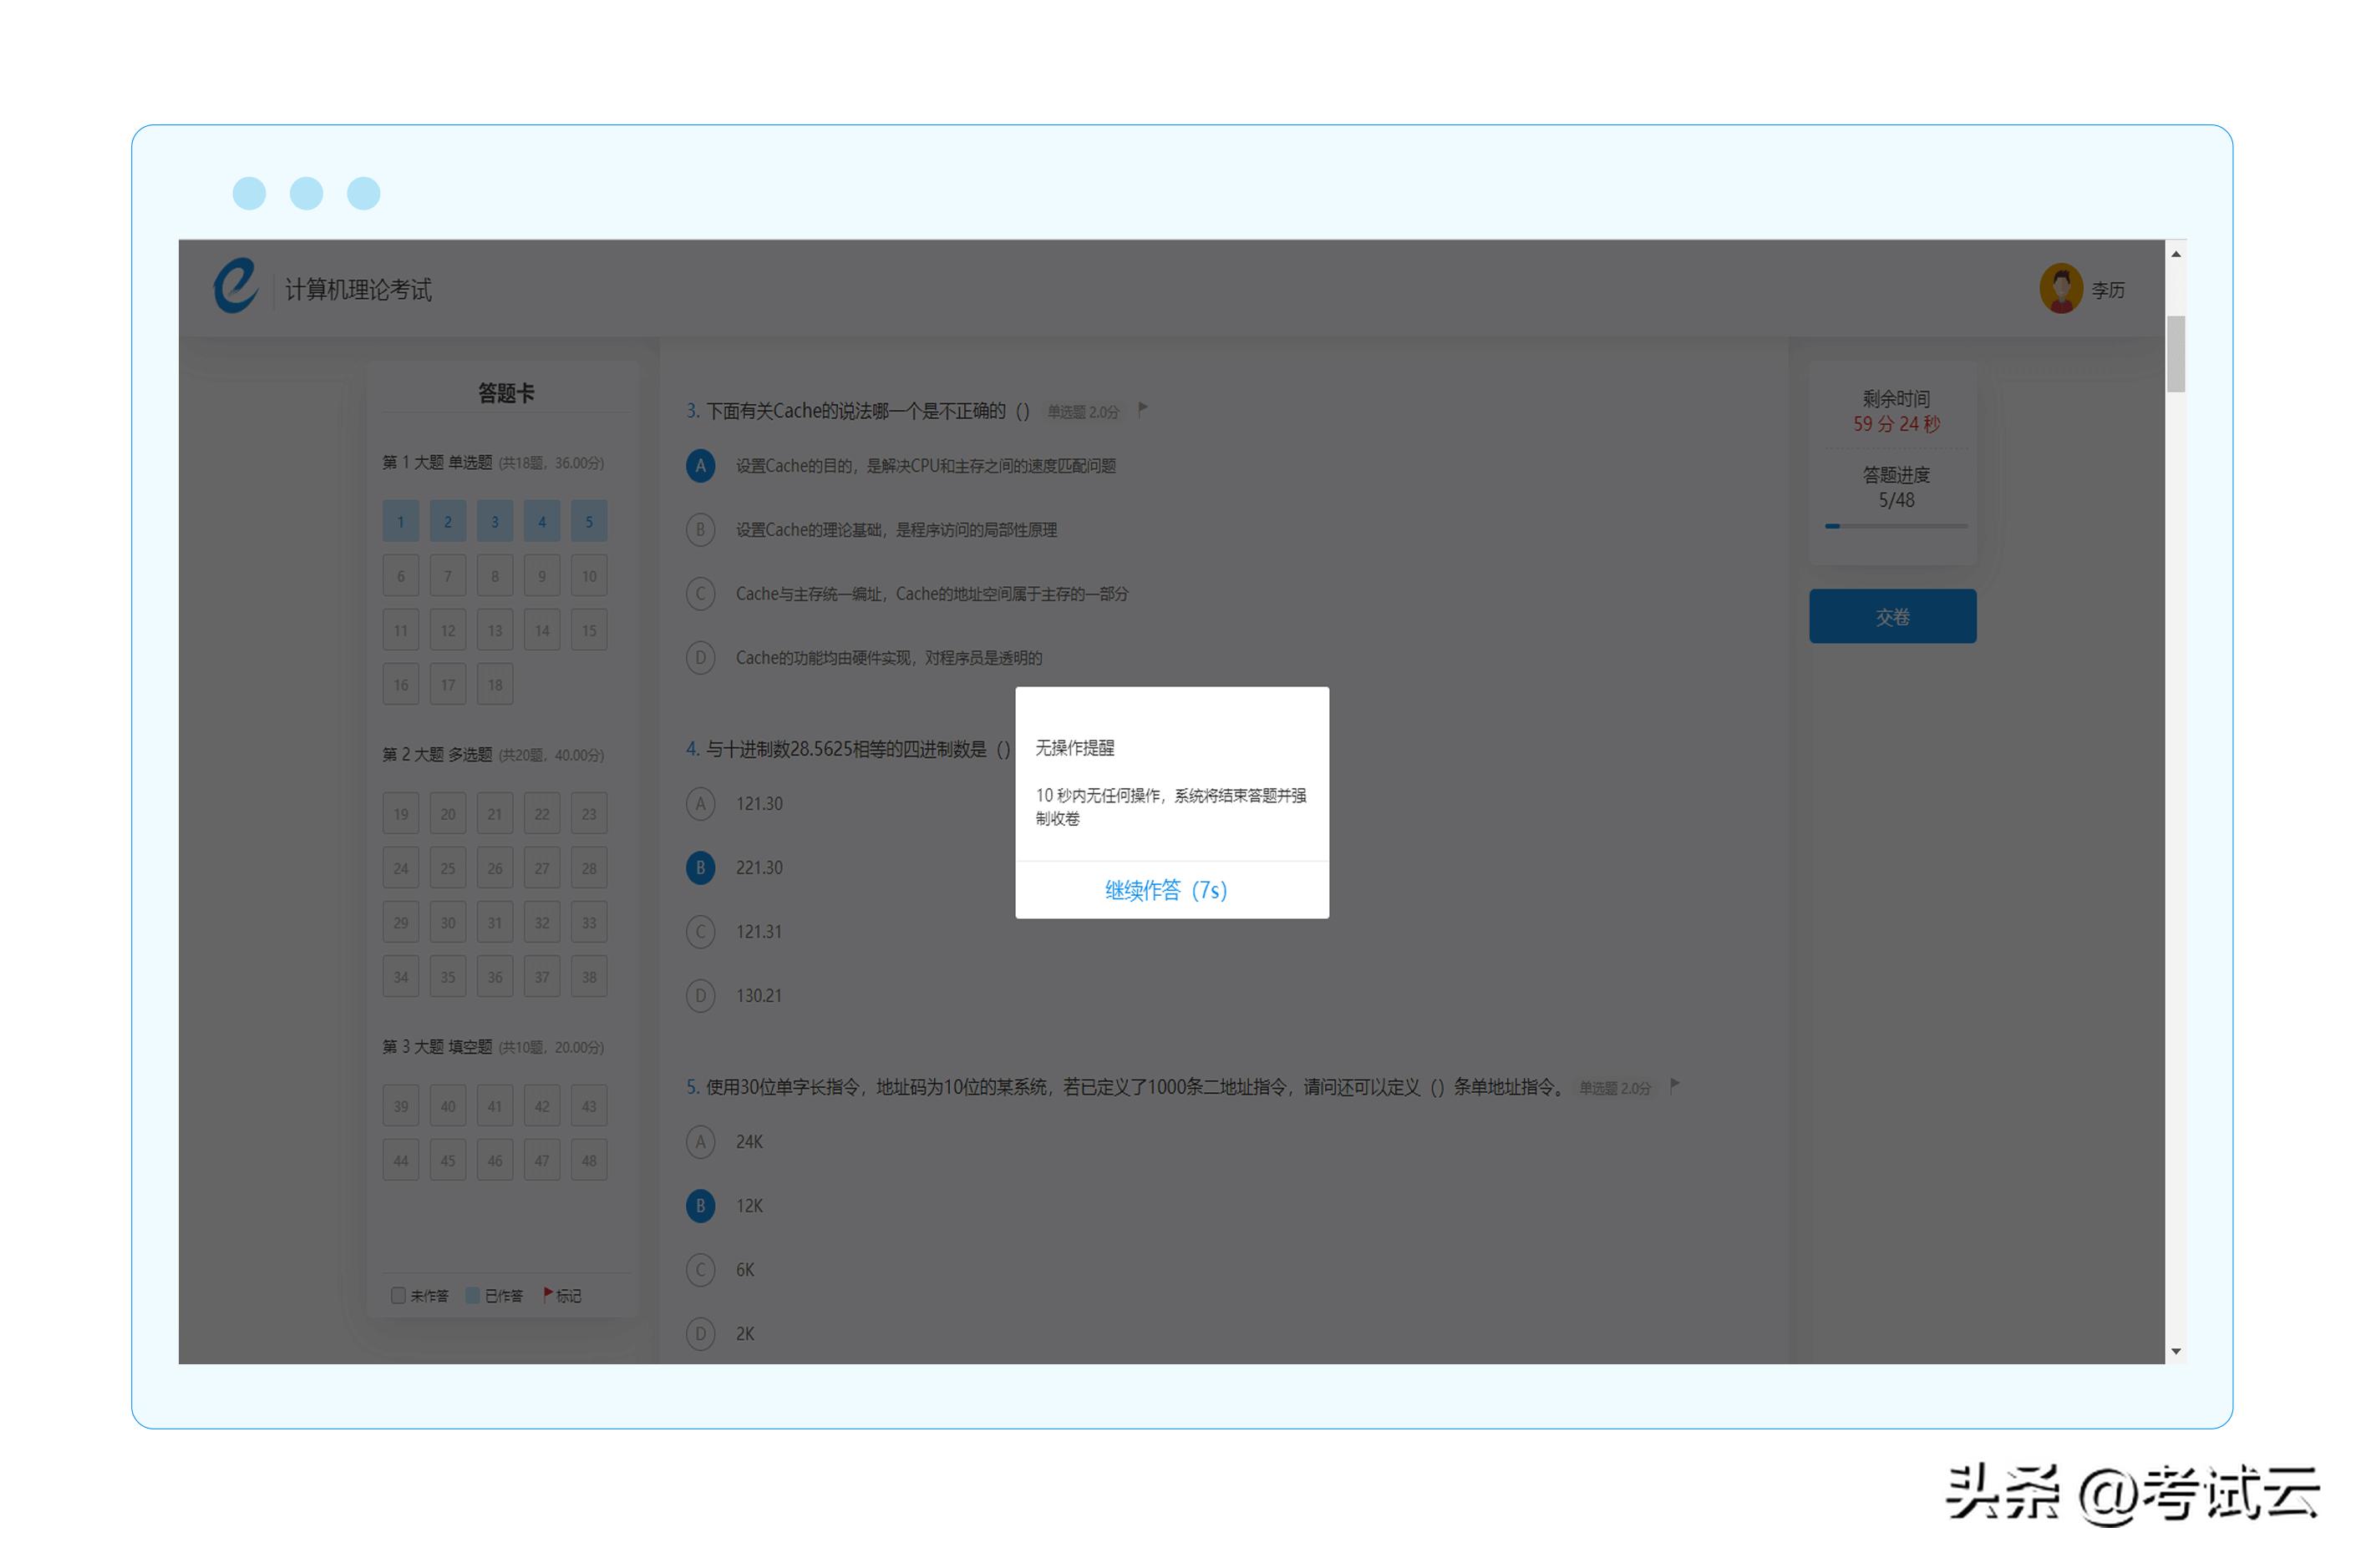Click the 已作答 legend color box
Screen dimensions: 2366x1568
click(x=472, y=1295)
